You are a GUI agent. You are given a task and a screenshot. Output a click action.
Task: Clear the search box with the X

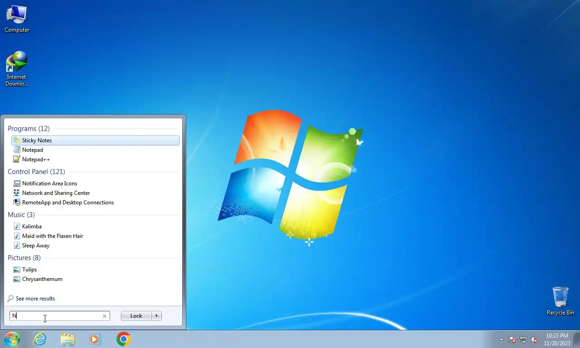tap(104, 316)
